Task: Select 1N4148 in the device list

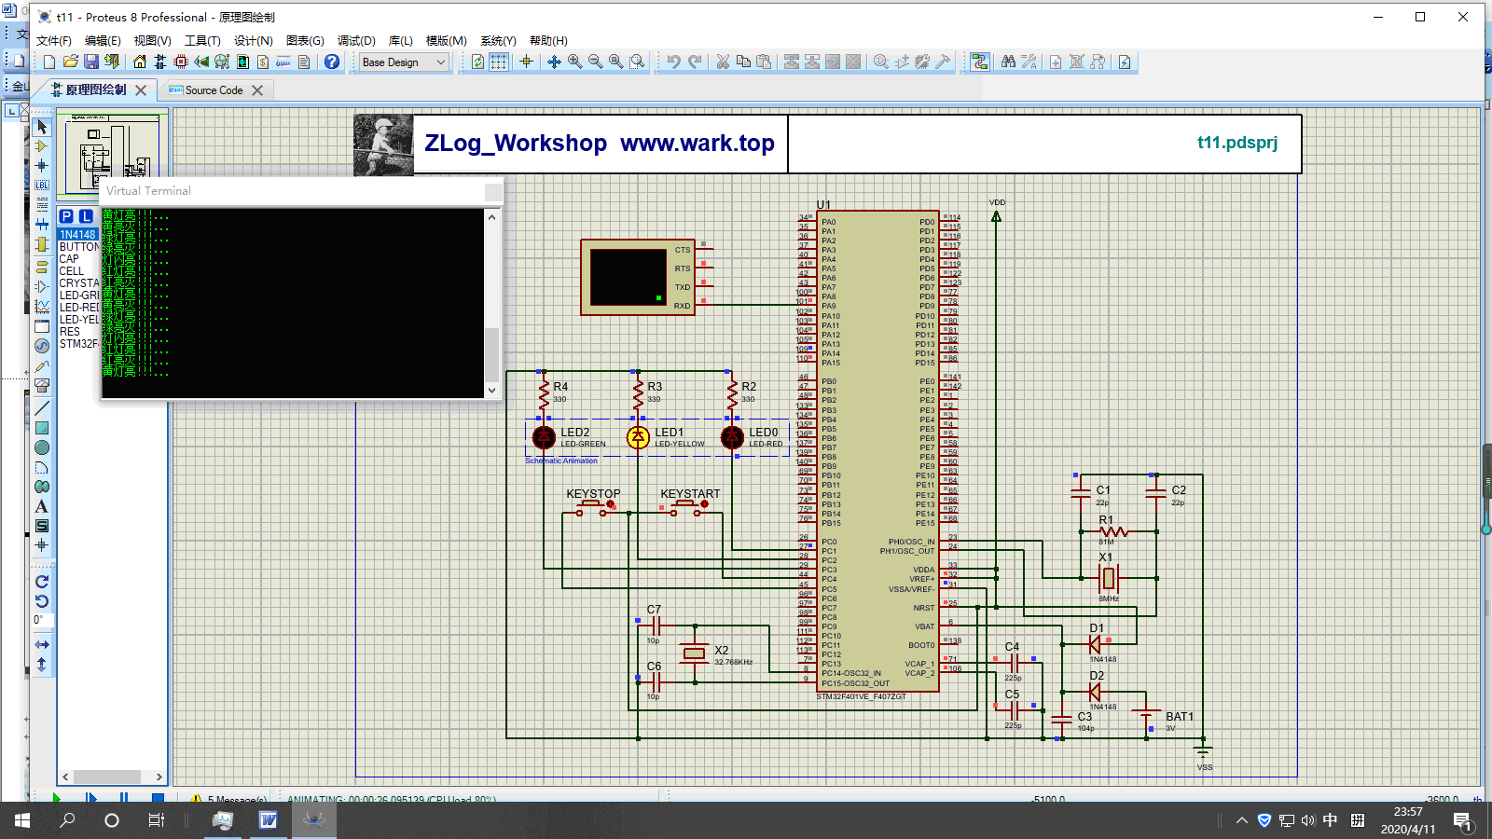Action: (x=77, y=235)
